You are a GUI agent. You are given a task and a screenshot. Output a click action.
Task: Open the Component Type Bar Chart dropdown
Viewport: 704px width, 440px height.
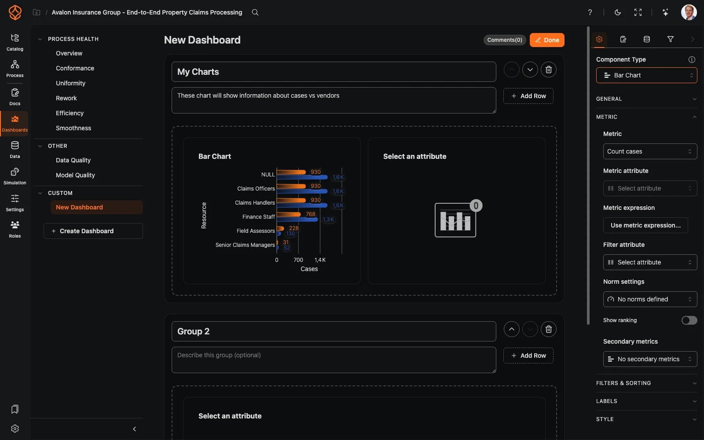pos(647,75)
